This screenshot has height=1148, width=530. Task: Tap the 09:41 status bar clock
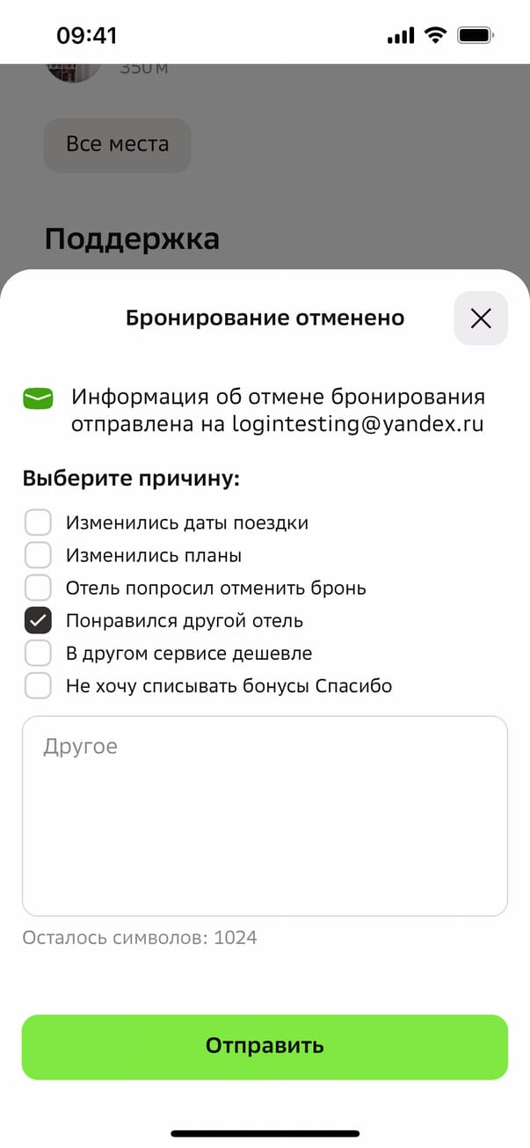87,35
